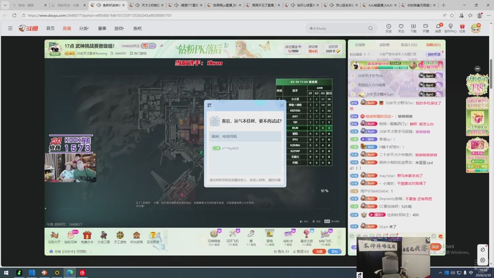Open a new browser tab with the plus
The height and width of the screenshot is (278, 494).
(x=443, y=5)
